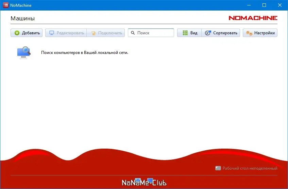This screenshot has width=288, height=189.
Task: Close the NoMachine window
Action: [x=279, y=5]
